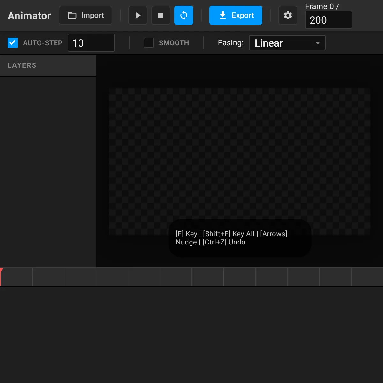Toggle the loop playback button
Screen dimensions: 383x383
tap(184, 15)
